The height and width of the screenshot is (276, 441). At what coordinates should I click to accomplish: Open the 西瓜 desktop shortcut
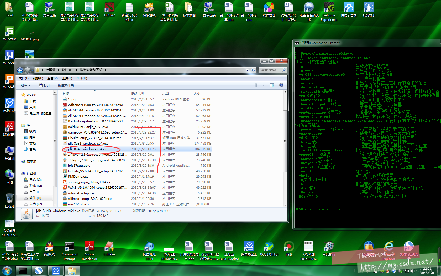[289, 249]
